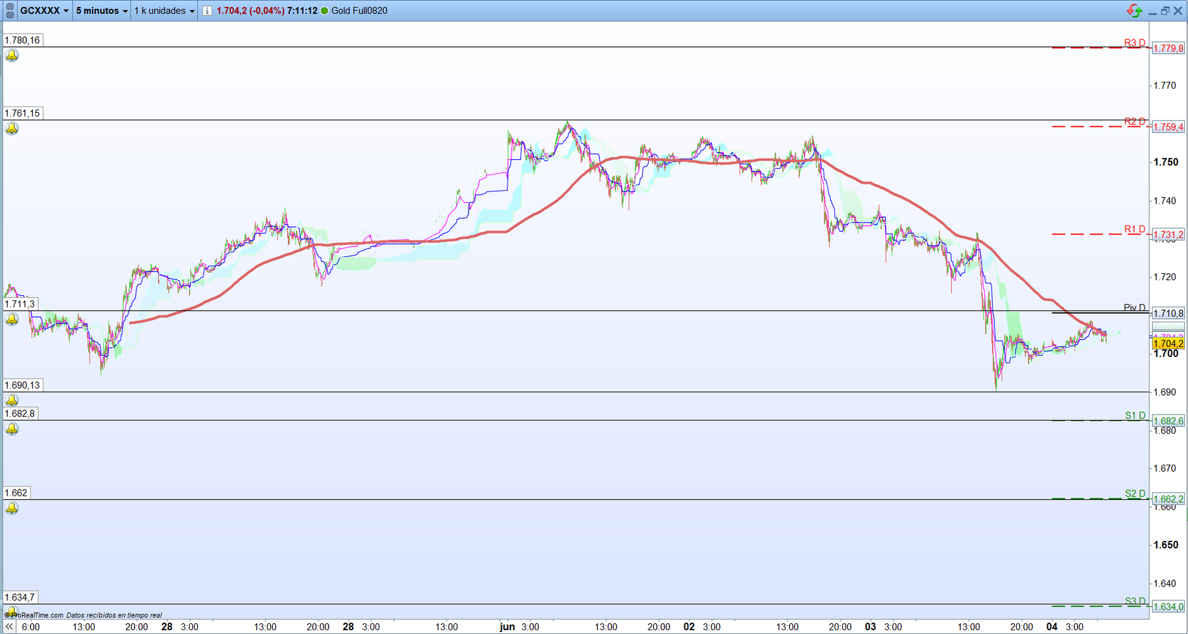Expand the 1 k unidades dropdown
This screenshot has width=1188, height=634.
[x=164, y=11]
